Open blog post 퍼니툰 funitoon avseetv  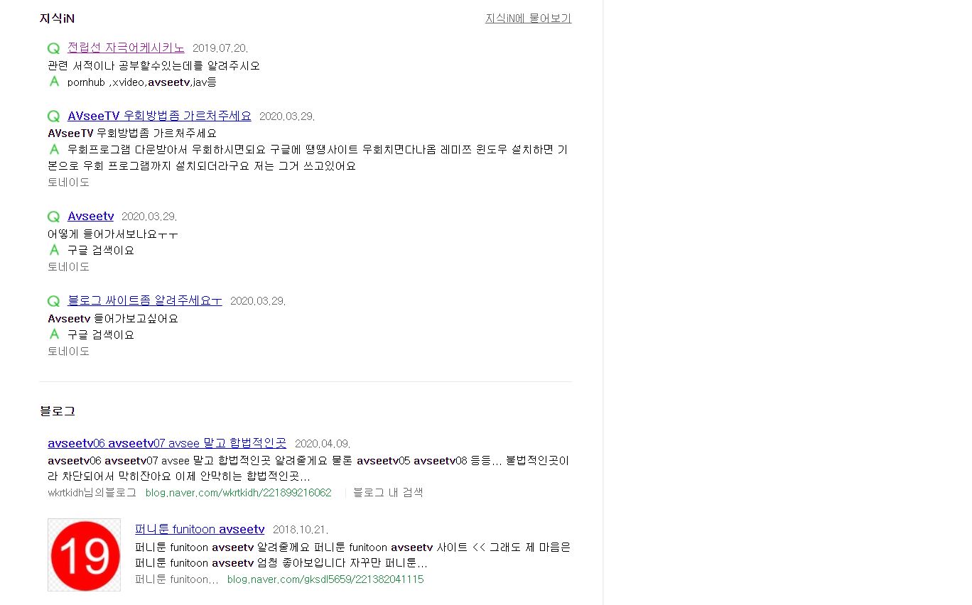200,529
